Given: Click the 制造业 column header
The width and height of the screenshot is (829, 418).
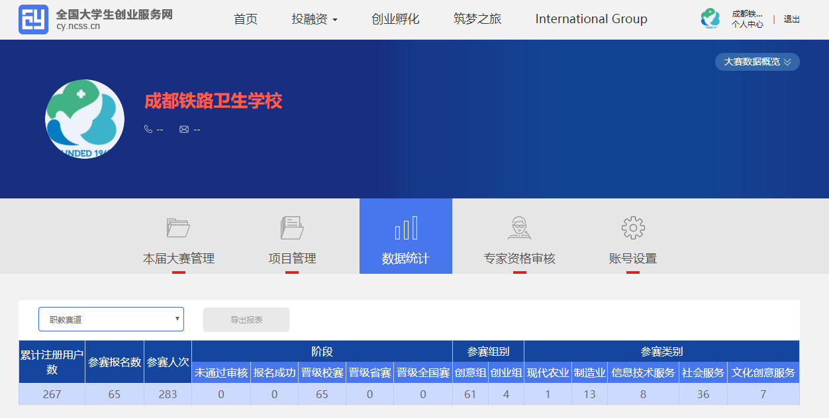Looking at the screenshot, I should (590, 372).
